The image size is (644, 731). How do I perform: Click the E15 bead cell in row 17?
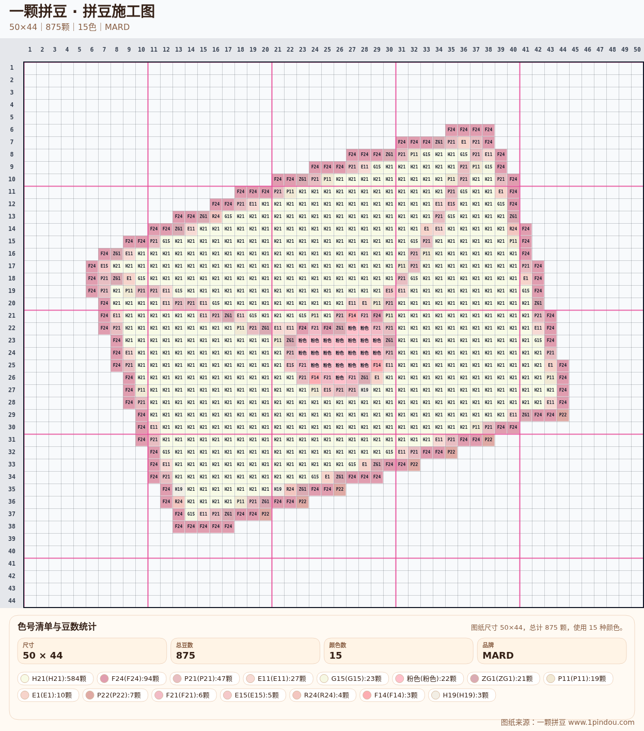tap(104, 266)
